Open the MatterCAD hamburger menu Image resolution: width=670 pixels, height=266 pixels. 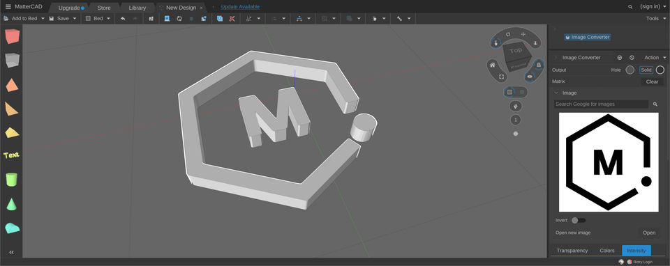tap(8, 7)
